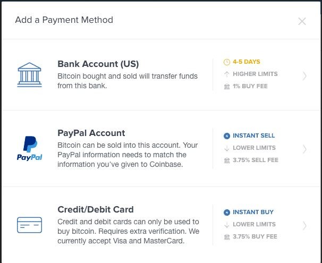The height and width of the screenshot is (263, 322).
Task: Close the Add a Payment Method dialog
Action: tap(302, 21)
